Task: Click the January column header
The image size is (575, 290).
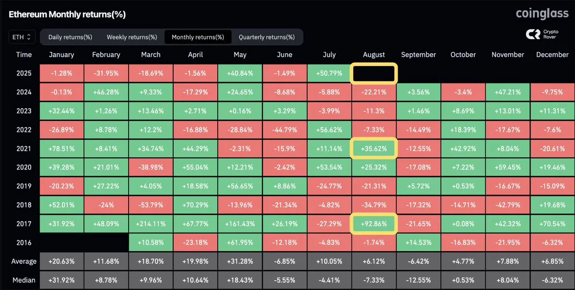Action: [x=61, y=55]
